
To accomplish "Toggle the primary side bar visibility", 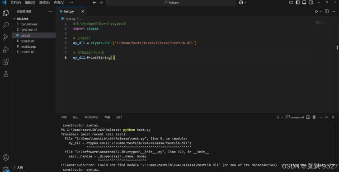I will pos(298,2).
